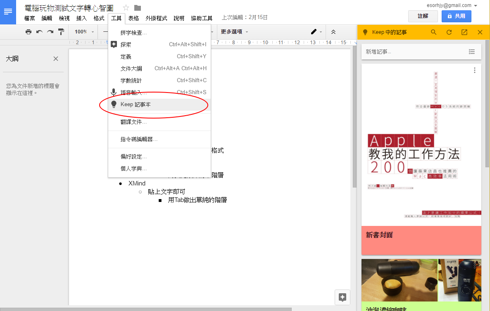
Task: Choose 文件大綱 menu entry
Action: point(159,69)
